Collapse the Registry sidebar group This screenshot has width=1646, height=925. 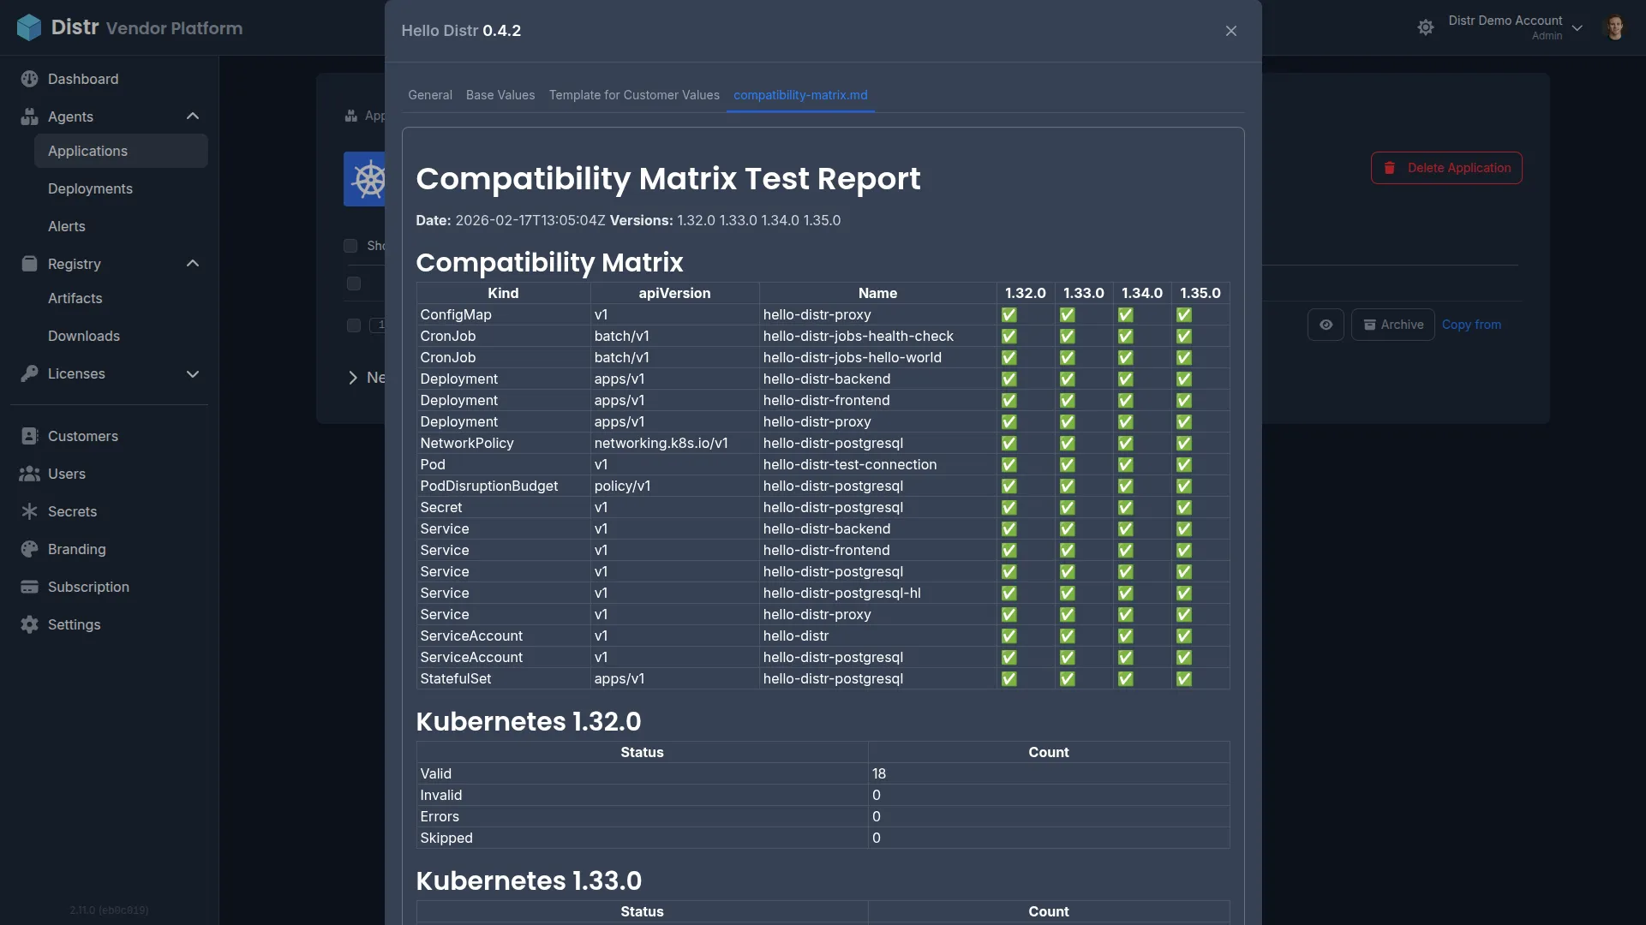coord(193,264)
